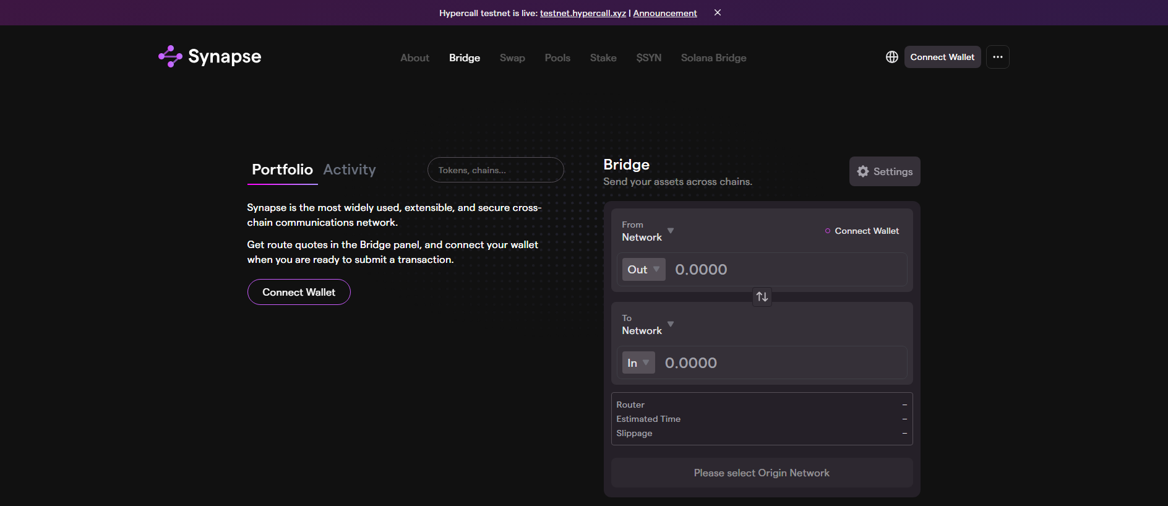Expand the To Network dropdown
Image resolution: width=1168 pixels, height=506 pixels.
pos(648,324)
